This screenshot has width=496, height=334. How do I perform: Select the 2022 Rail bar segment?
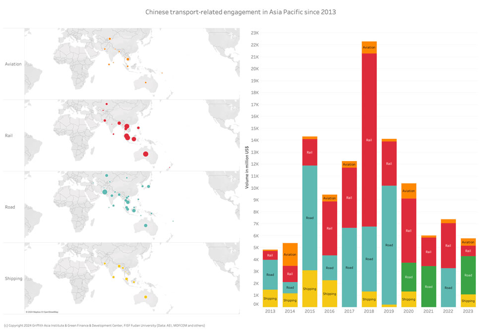click(448, 245)
